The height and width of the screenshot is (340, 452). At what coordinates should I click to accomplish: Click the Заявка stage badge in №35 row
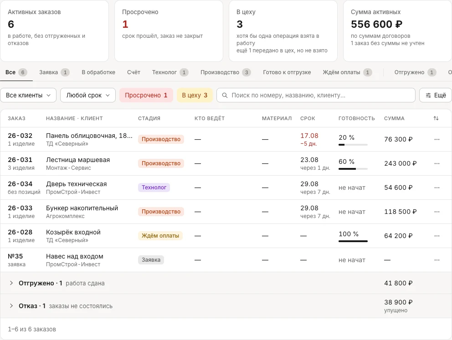tap(151, 260)
